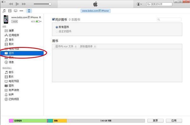Eject the iPhone with eject icon

(x=40, y=17)
